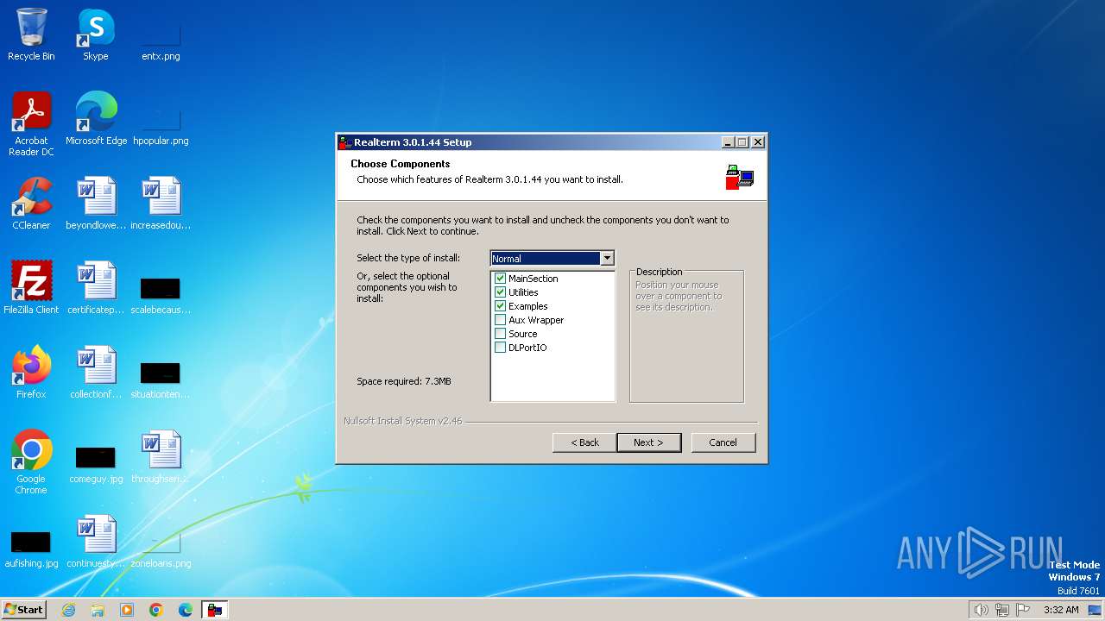The width and height of the screenshot is (1105, 621).
Task: Click the Back button
Action: 584,442
